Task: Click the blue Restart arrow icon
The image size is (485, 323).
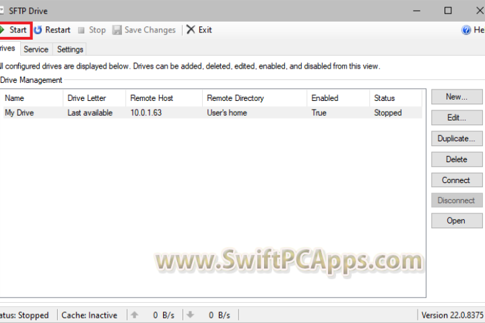Action: [x=38, y=30]
